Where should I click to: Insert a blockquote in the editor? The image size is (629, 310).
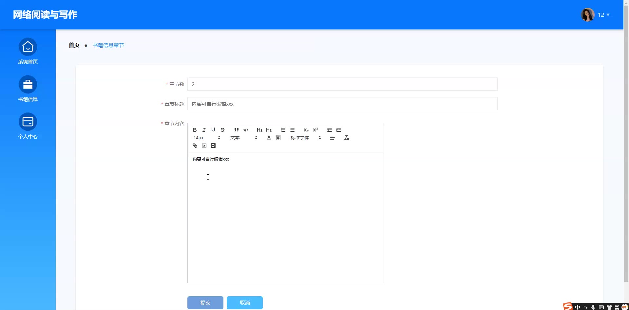point(237,130)
